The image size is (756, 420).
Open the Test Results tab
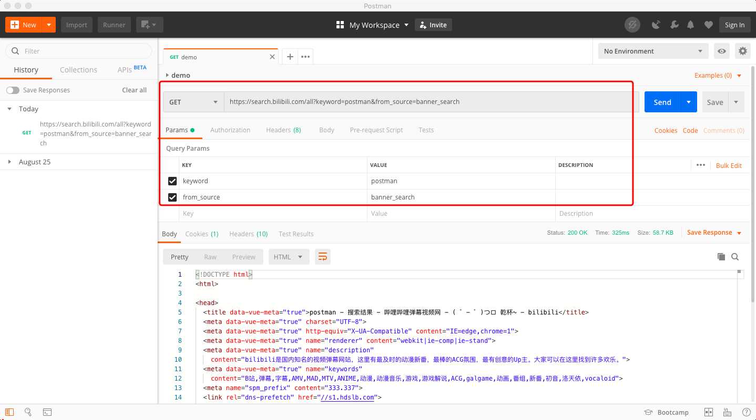[296, 234]
